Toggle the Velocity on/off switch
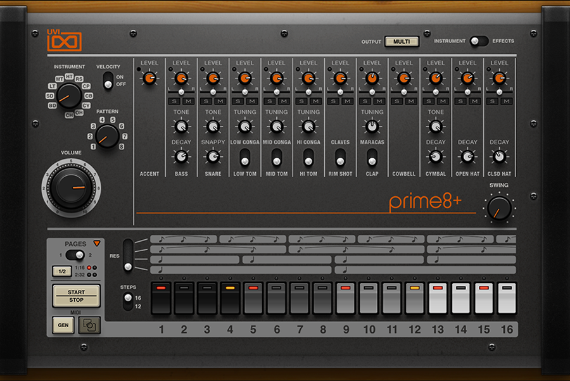Image resolution: width=570 pixels, height=381 pixels. click(x=108, y=80)
